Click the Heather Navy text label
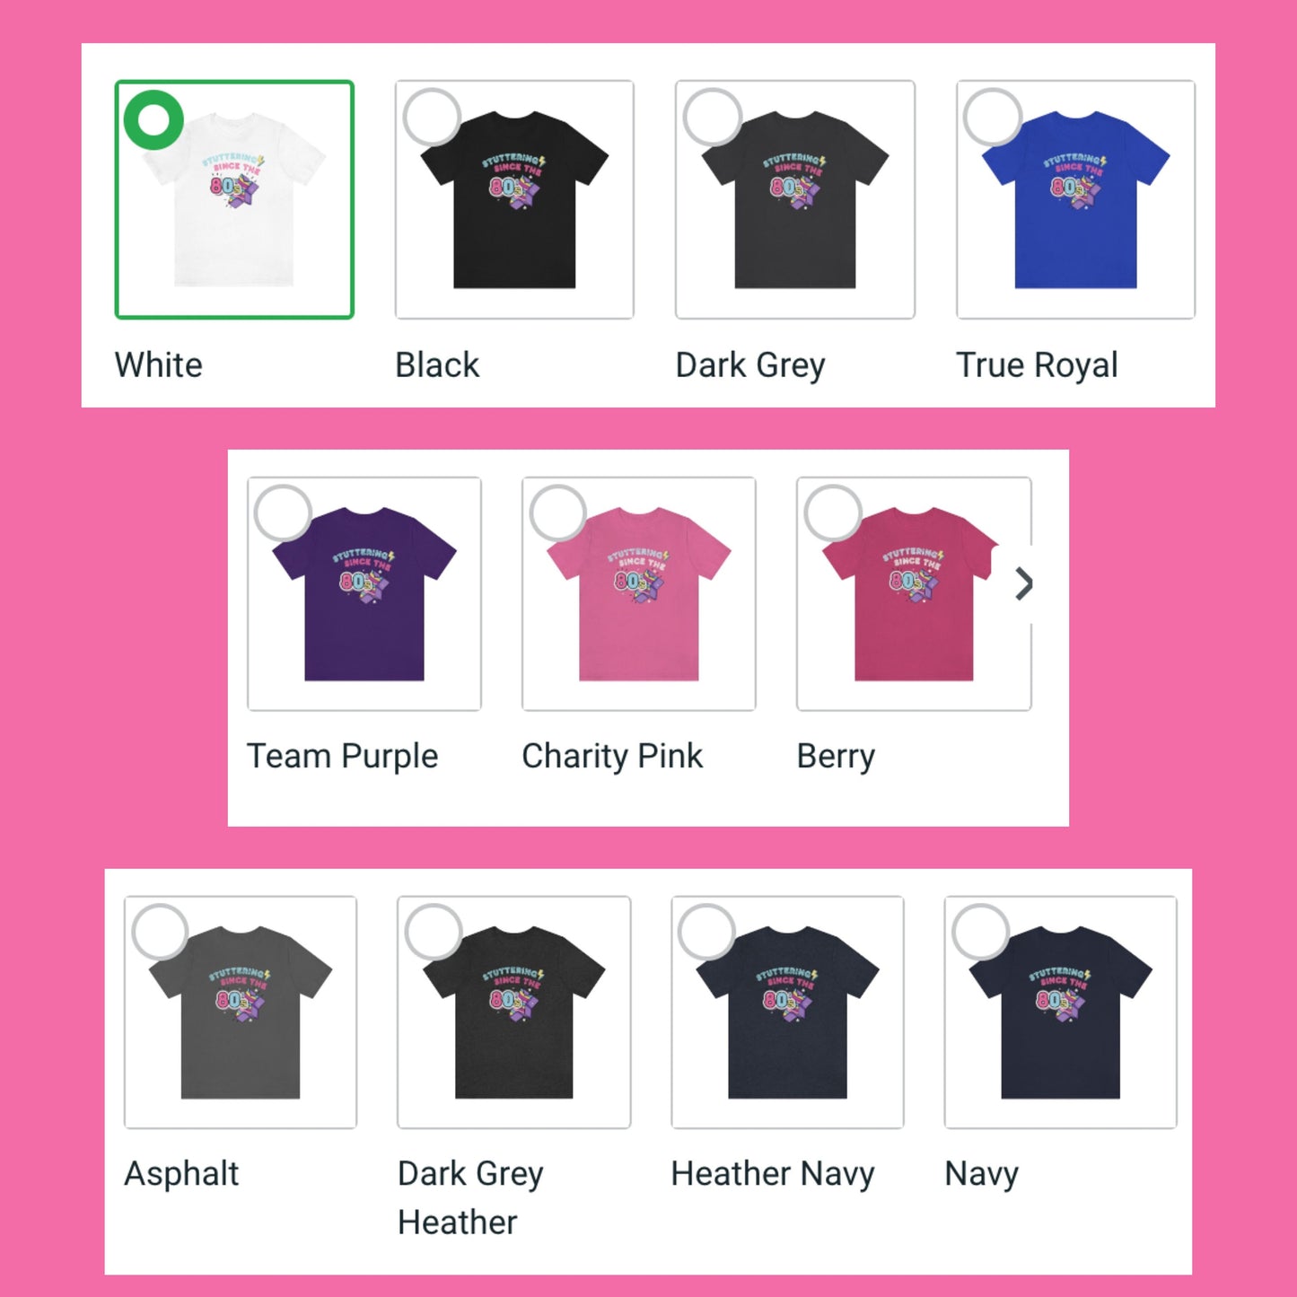This screenshot has height=1297, width=1297. [773, 1174]
